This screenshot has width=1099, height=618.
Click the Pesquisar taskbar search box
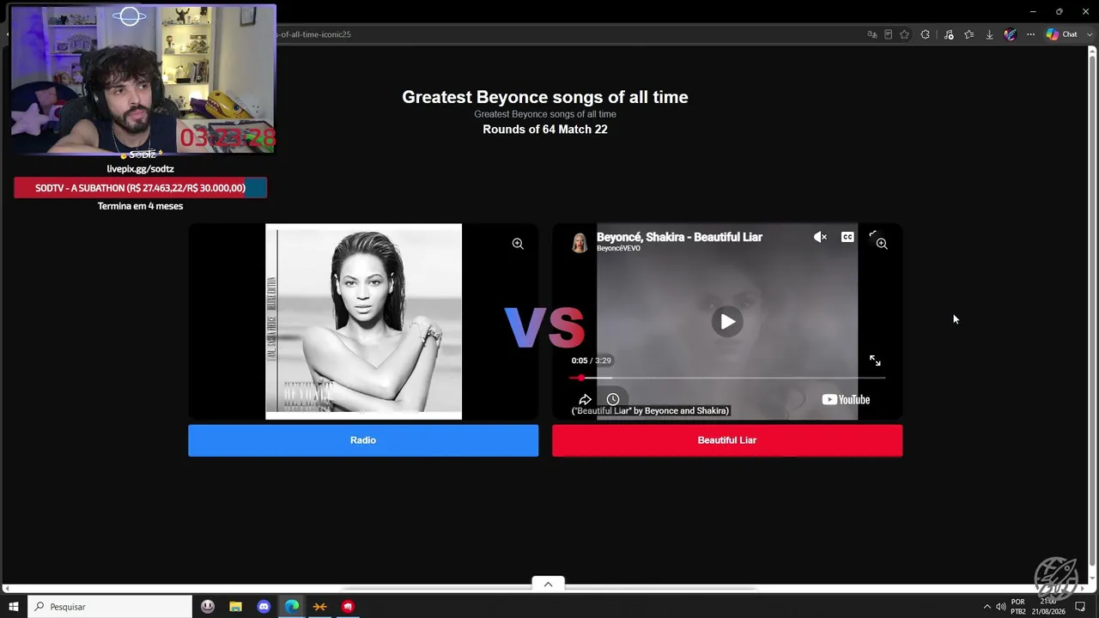(110, 607)
